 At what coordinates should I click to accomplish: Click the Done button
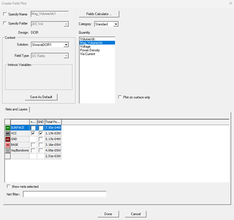click(x=108, y=214)
